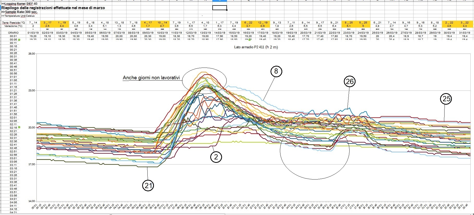Pick the callout circle labeled 21

coord(148,186)
